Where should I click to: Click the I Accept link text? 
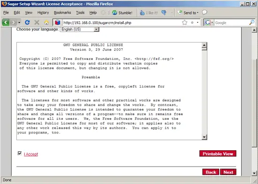click(x=31, y=154)
